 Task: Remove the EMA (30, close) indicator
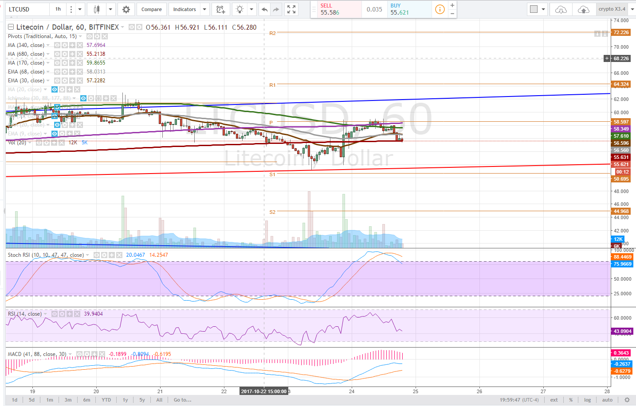[x=80, y=81]
